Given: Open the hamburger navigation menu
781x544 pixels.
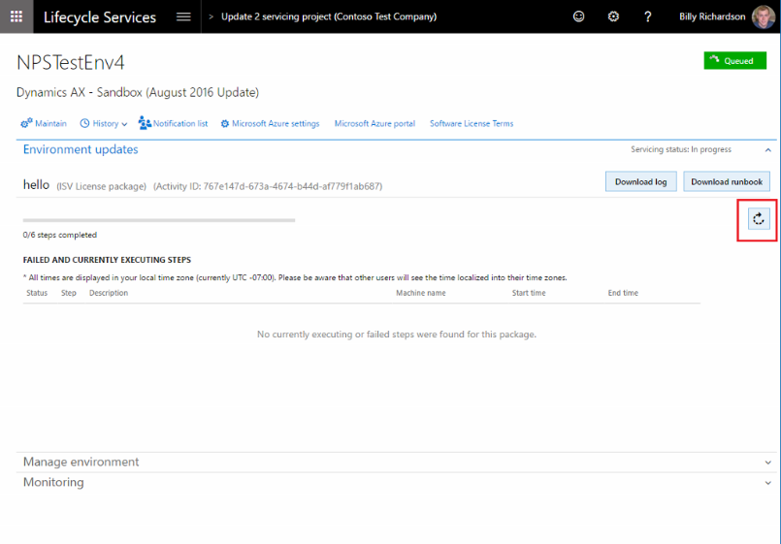Looking at the screenshot, I should (183, 16).
